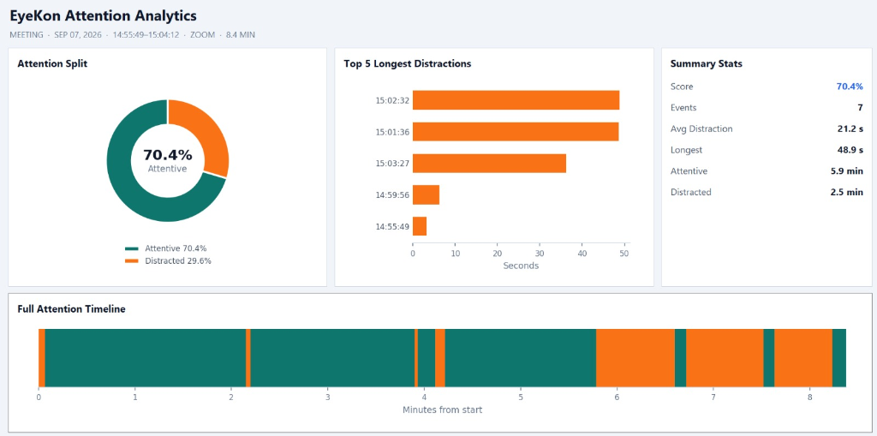Click the 15:02:32 distraction bar

516,100
